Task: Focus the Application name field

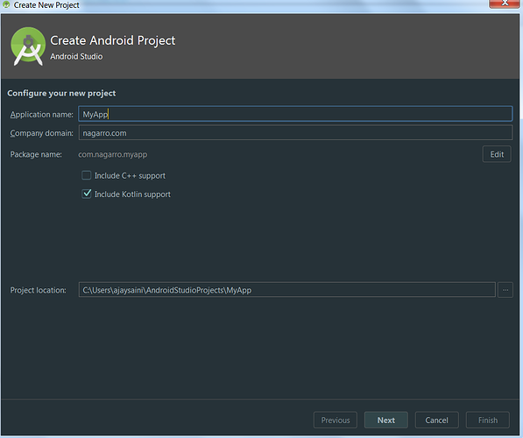Action: click(295, 114)
